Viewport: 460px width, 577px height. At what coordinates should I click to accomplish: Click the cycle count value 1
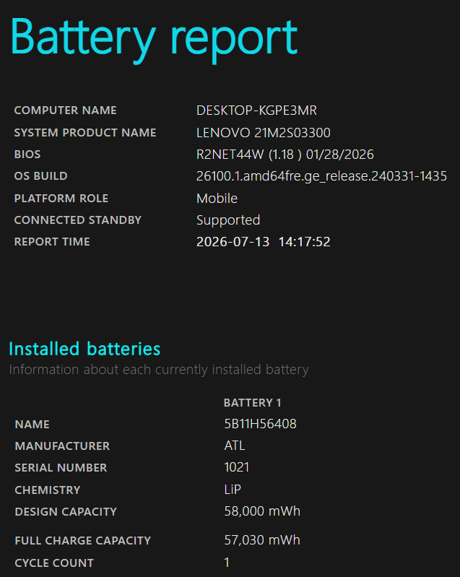[227, 563]
